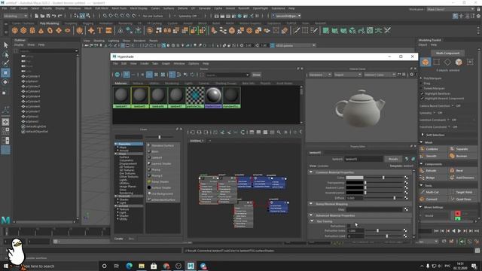Click the Diffuse map checker button
The height and width of the screenshot is (271, 482).
pos(406,198)
